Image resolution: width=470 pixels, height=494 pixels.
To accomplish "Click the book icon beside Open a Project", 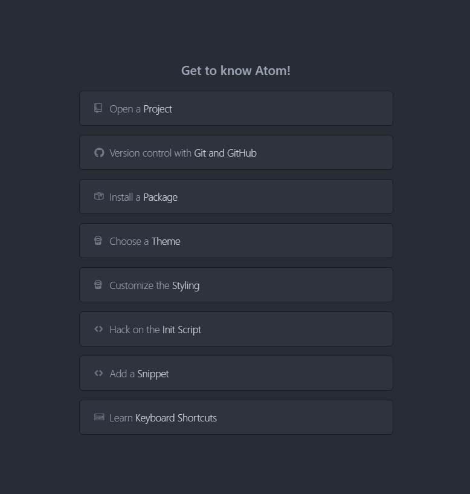I will coord(98,108).
